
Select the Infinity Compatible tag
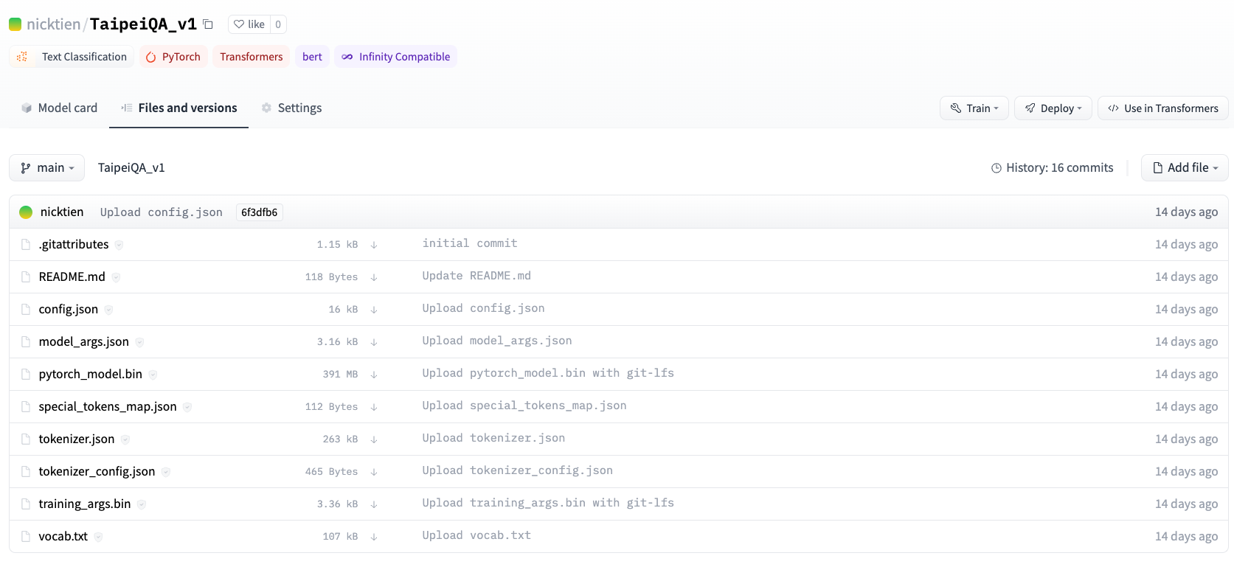point(395,57)
